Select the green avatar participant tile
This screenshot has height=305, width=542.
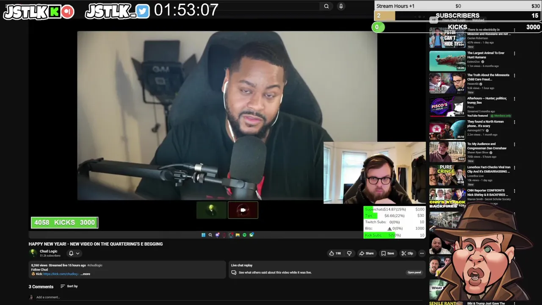tap(211, 210)
